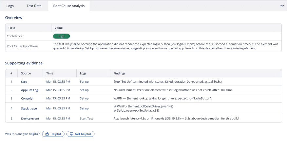Click the Step "Set Up" terminated finding text
Viewport: 287px width, 144px height.
(168, 82)
